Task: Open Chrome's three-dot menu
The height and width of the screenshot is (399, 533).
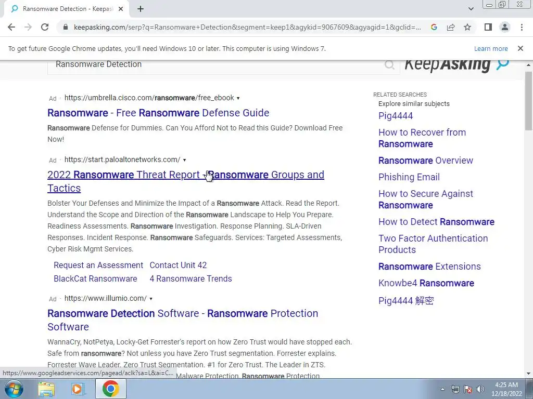Action: click(x=522, y=27)
